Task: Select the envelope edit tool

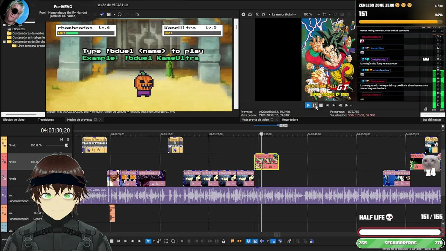Action: pyautogui.click(x=159, y=241)
